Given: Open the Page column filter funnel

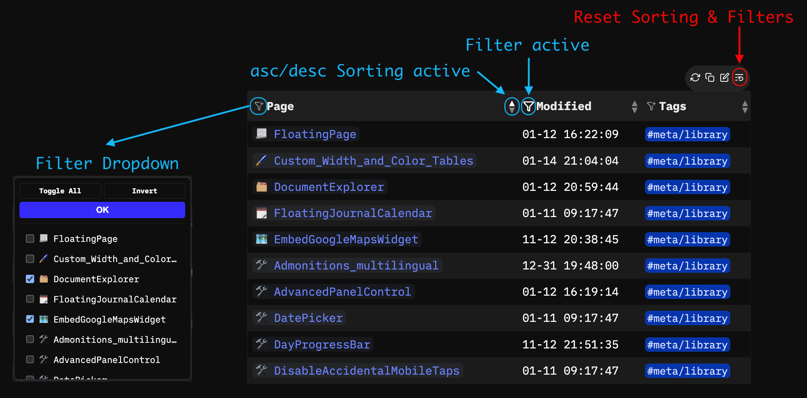Looking at the screenshot, I should (x=258, y=106).
